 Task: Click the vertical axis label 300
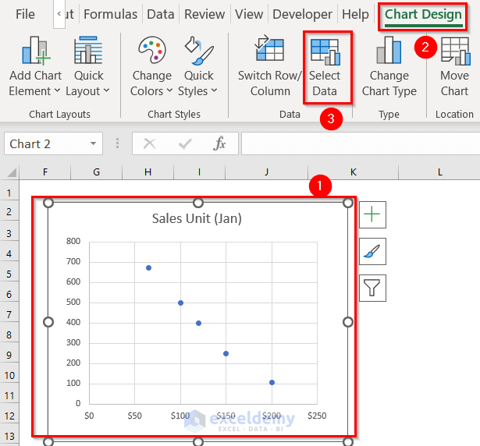pos(73,342)
